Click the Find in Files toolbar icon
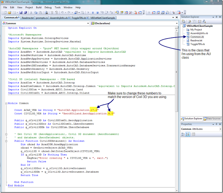Viewport: 223px width, 193px height. [x=46, y=13]
